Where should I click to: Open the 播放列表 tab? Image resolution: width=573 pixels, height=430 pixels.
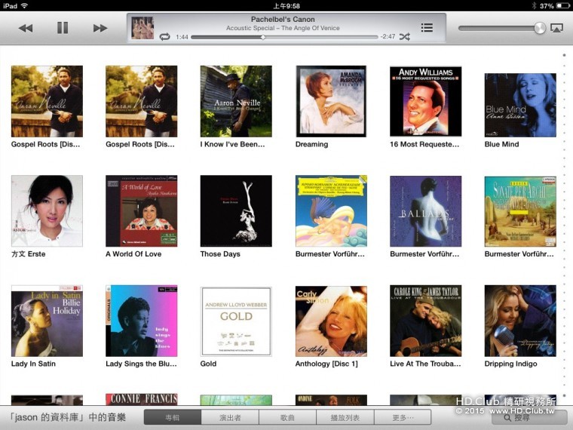coord(345,417)
